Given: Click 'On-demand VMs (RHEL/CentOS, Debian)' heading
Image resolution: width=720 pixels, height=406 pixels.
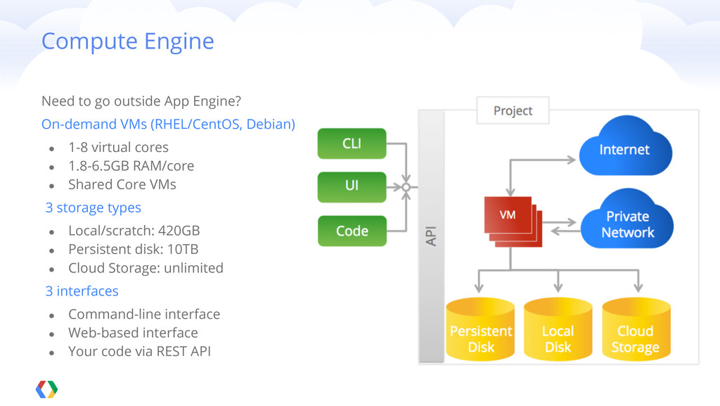Looking at the screenshot, I should pos(168,124).
